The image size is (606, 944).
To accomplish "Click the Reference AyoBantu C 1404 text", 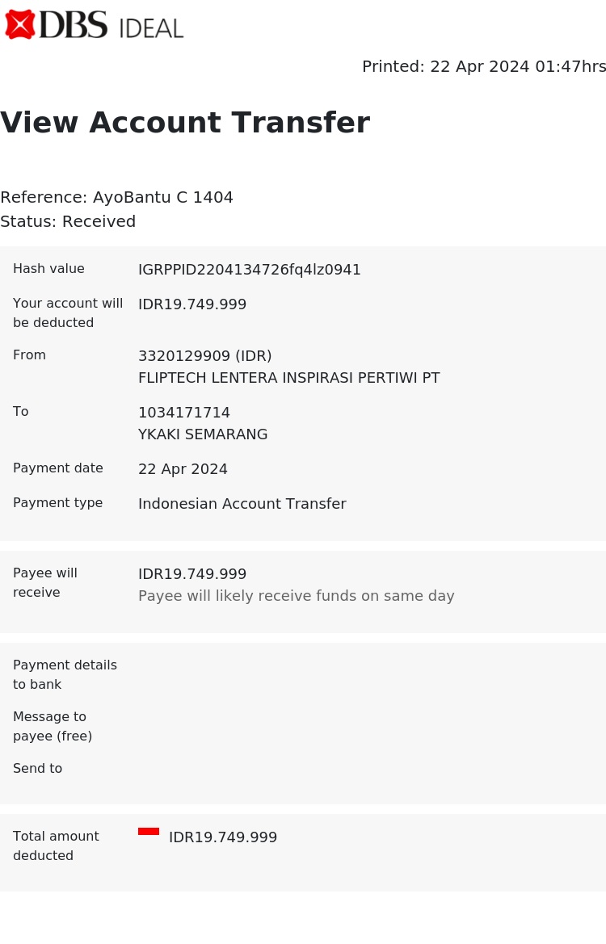I will pos(117,198).
